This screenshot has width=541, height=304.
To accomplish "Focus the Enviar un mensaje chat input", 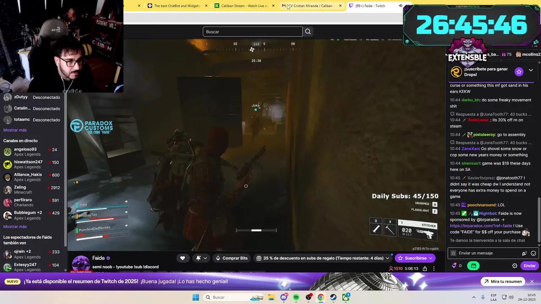I will [x=488, y=253].
